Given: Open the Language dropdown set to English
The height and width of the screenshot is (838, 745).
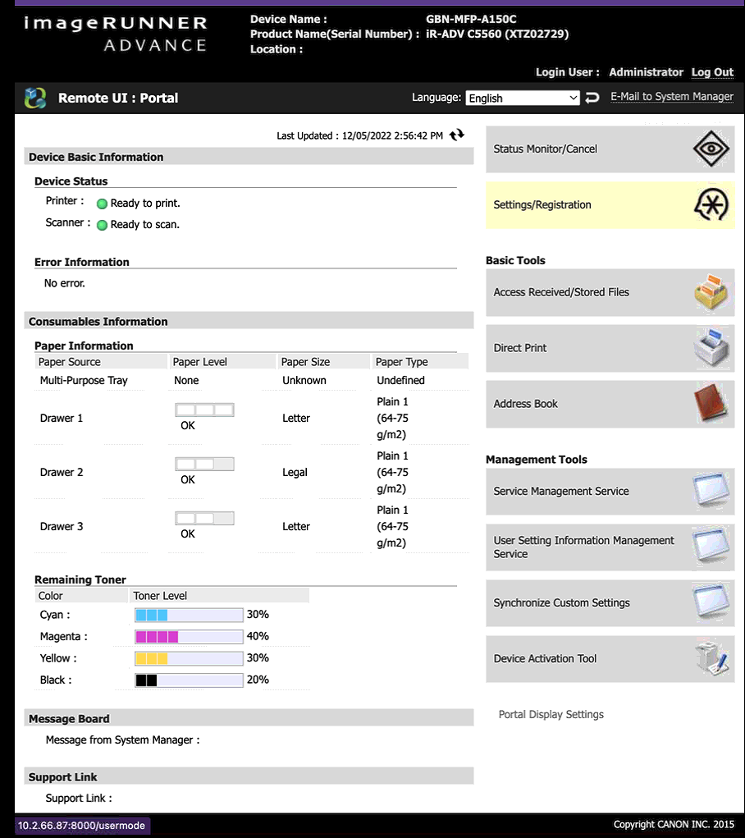Looking at the screenshot, I should (522, 98).
